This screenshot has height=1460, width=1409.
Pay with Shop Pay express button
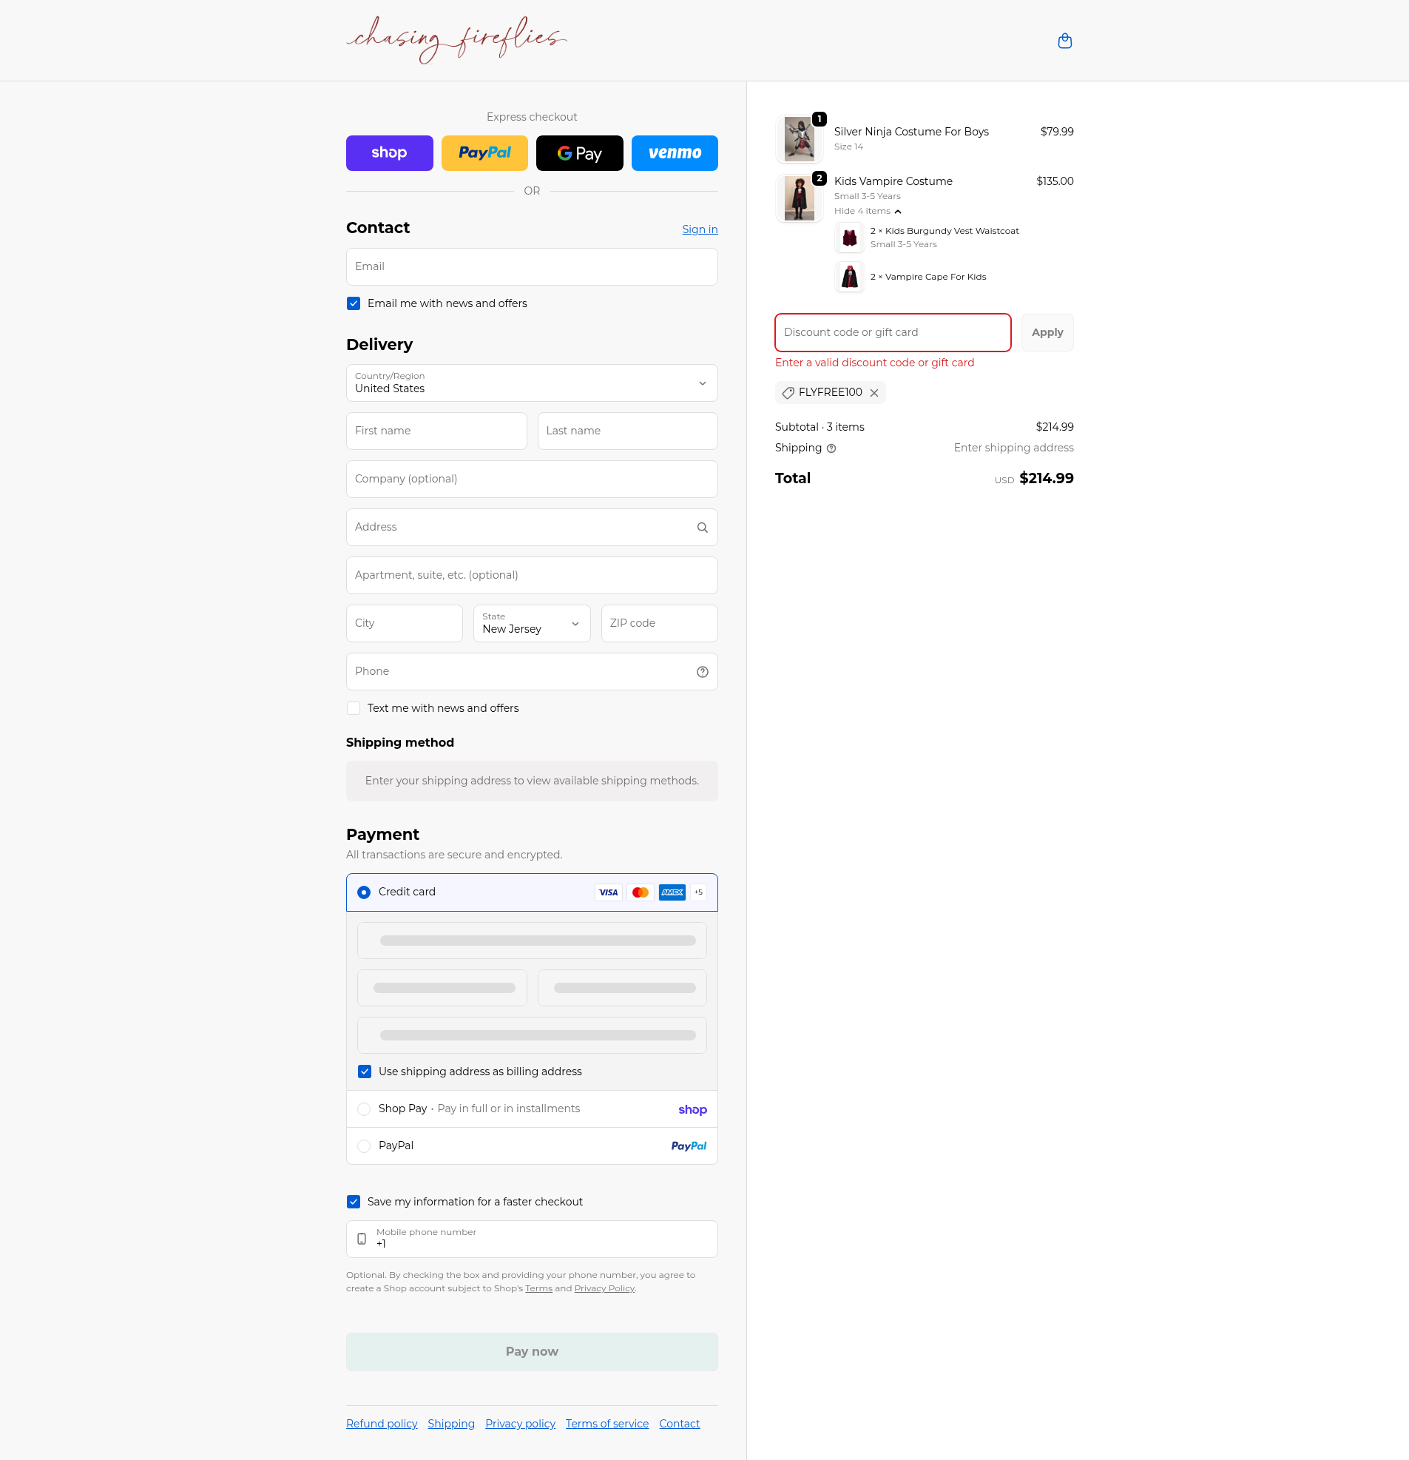(389, 152)
